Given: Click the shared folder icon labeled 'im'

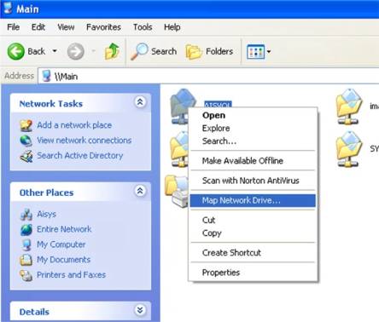Looking at the screenshot, I should click(349, 106).
